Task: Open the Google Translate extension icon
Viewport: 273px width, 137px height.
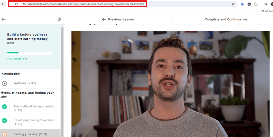Action: coord(242,4)
